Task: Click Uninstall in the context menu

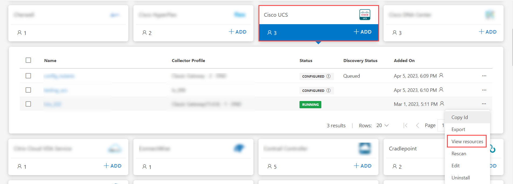Action: coord(461,178)
